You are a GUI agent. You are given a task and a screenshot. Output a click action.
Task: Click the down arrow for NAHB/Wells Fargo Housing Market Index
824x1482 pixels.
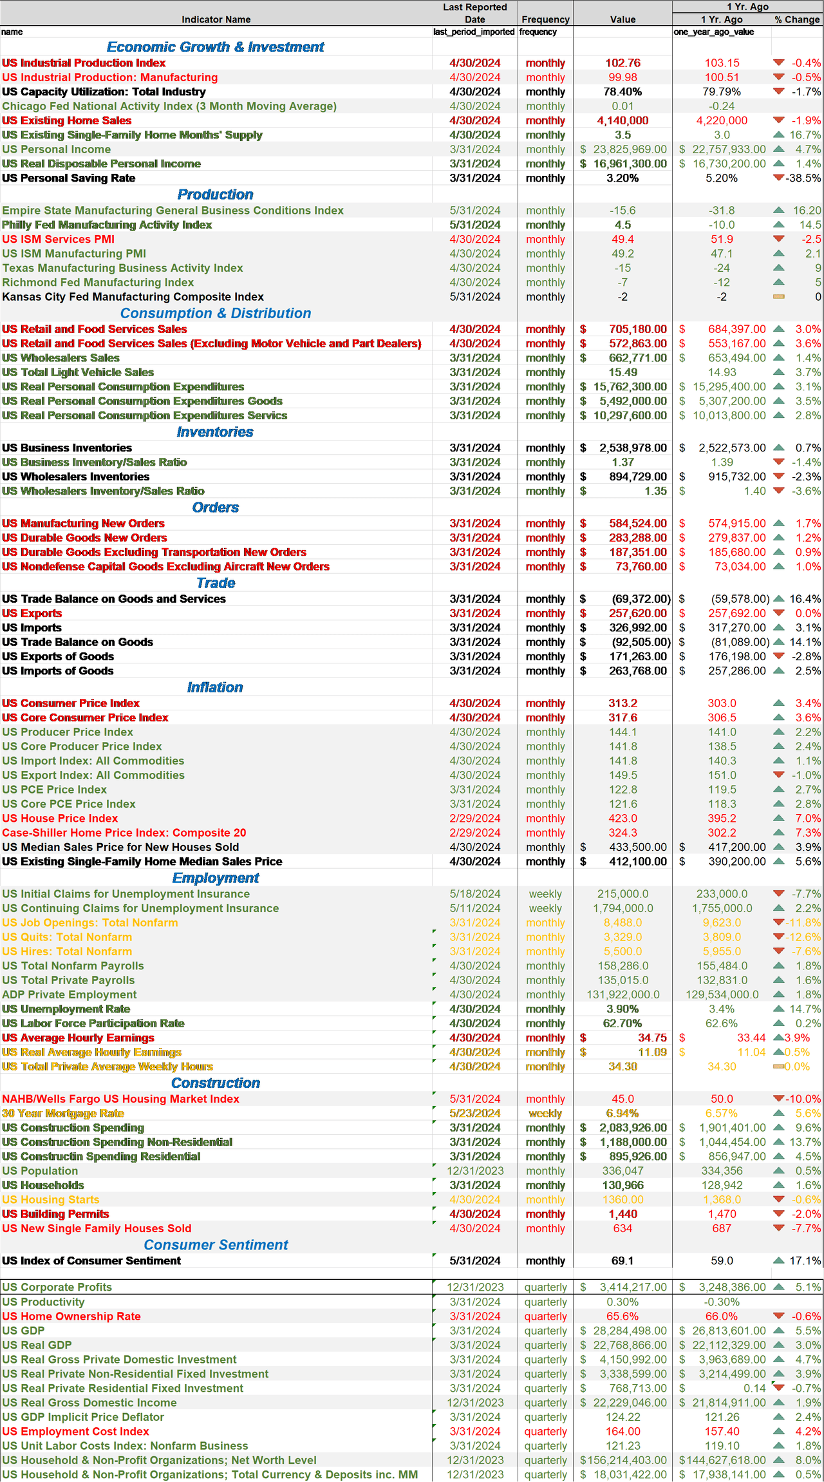pos(779,1098)
